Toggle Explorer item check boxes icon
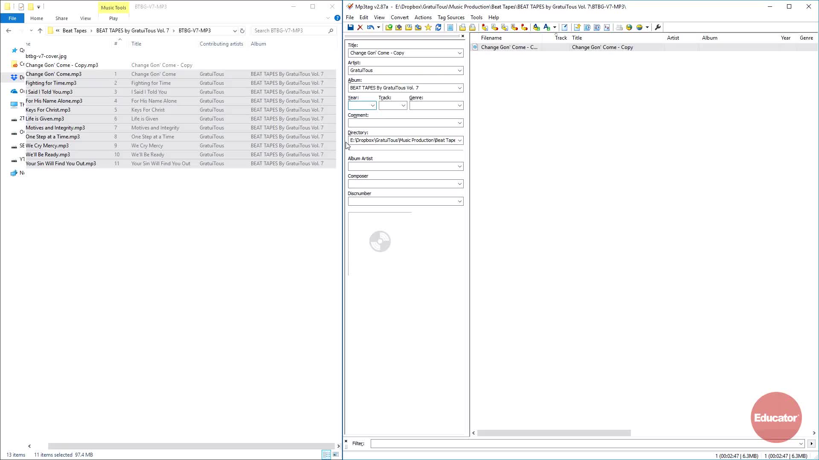This screenshot has height=460, width=819. (x=21, y=7)
